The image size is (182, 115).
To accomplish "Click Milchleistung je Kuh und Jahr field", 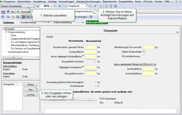I will click(x=148, y=47).
